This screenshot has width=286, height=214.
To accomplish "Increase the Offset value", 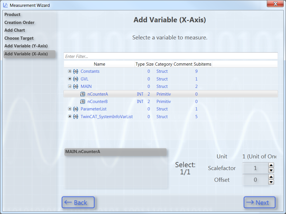I will [x=271, y=177].
